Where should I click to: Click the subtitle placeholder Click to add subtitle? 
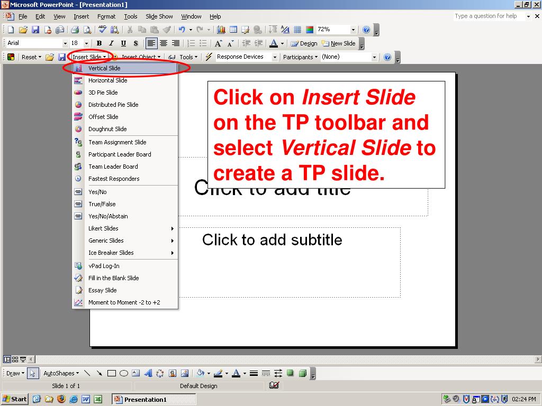click(x=272, y=239)
